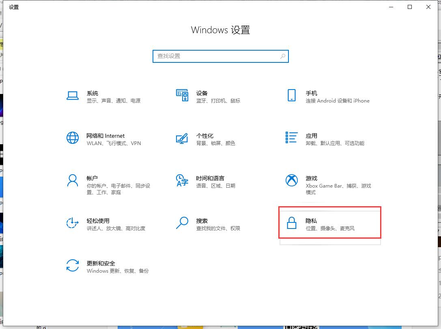The width and height of the screenshot is (441, 329).
Task: Click the WLAN、飞行模式、VPN description
Action: click(x=114, y=143)
